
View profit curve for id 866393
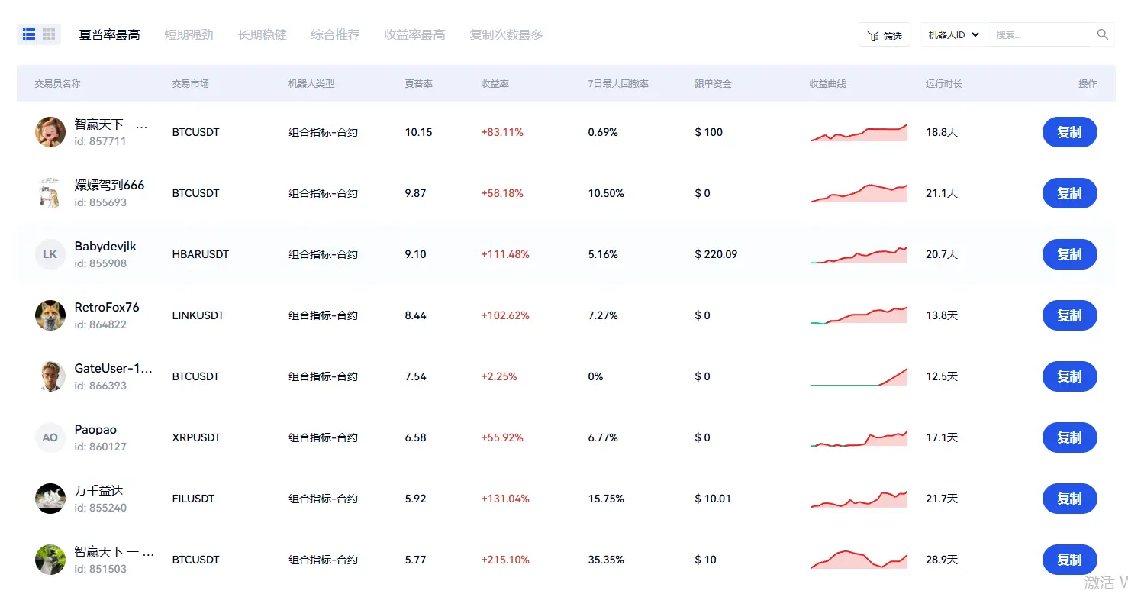[859, 376]
